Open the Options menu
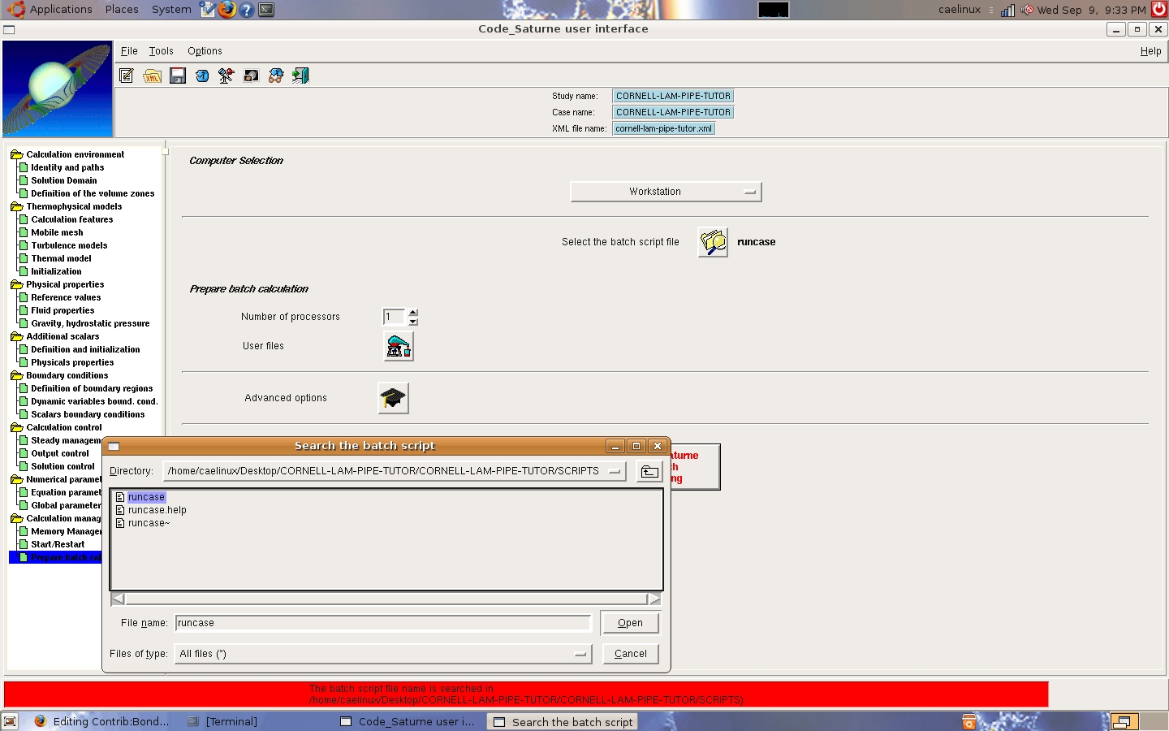The image size is (1169, 731). (x=205, y=50)
